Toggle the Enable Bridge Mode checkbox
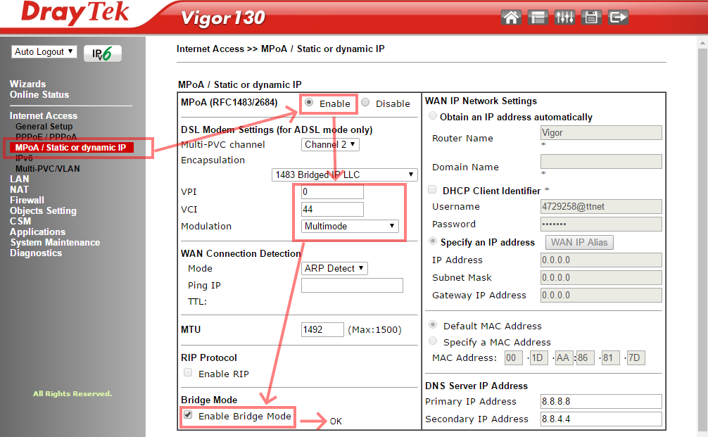The image size is (708, 437). 188,416
